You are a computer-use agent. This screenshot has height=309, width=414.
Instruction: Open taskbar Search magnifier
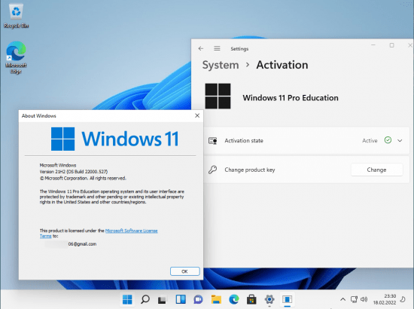point(145,299)
